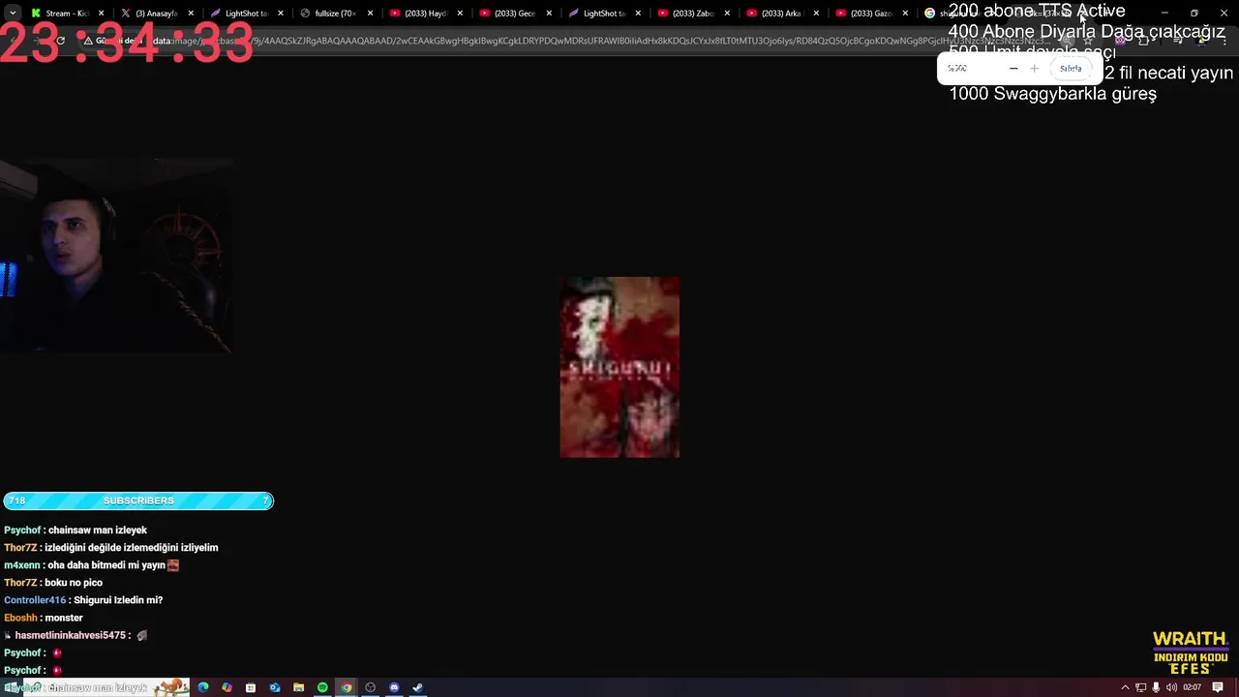1239x697 pixels.
Task: Open network status in system tray
Action: [1140, 687]
